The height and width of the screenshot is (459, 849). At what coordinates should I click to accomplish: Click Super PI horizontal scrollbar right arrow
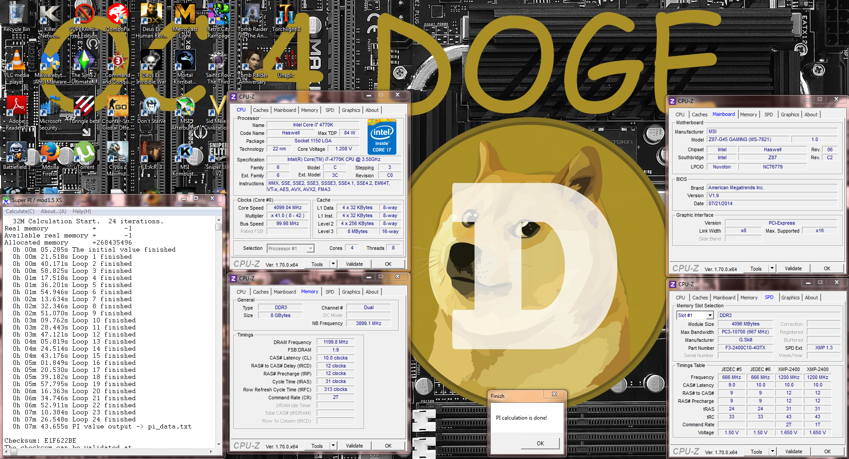211,451
